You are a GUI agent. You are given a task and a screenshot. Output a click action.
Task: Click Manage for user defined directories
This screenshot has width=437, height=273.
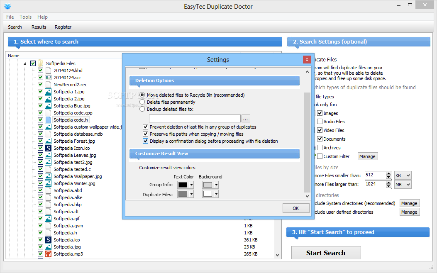click(409, 212)
